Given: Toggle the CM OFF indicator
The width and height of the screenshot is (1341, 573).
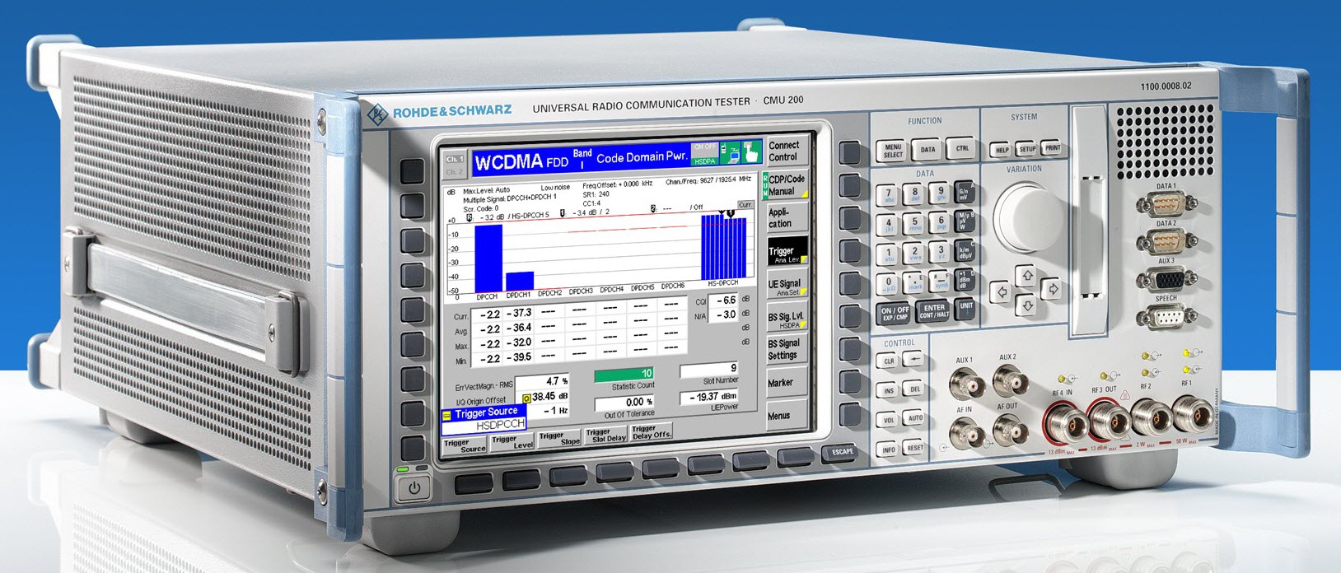Looking at the screenshot, I should 704,147.
